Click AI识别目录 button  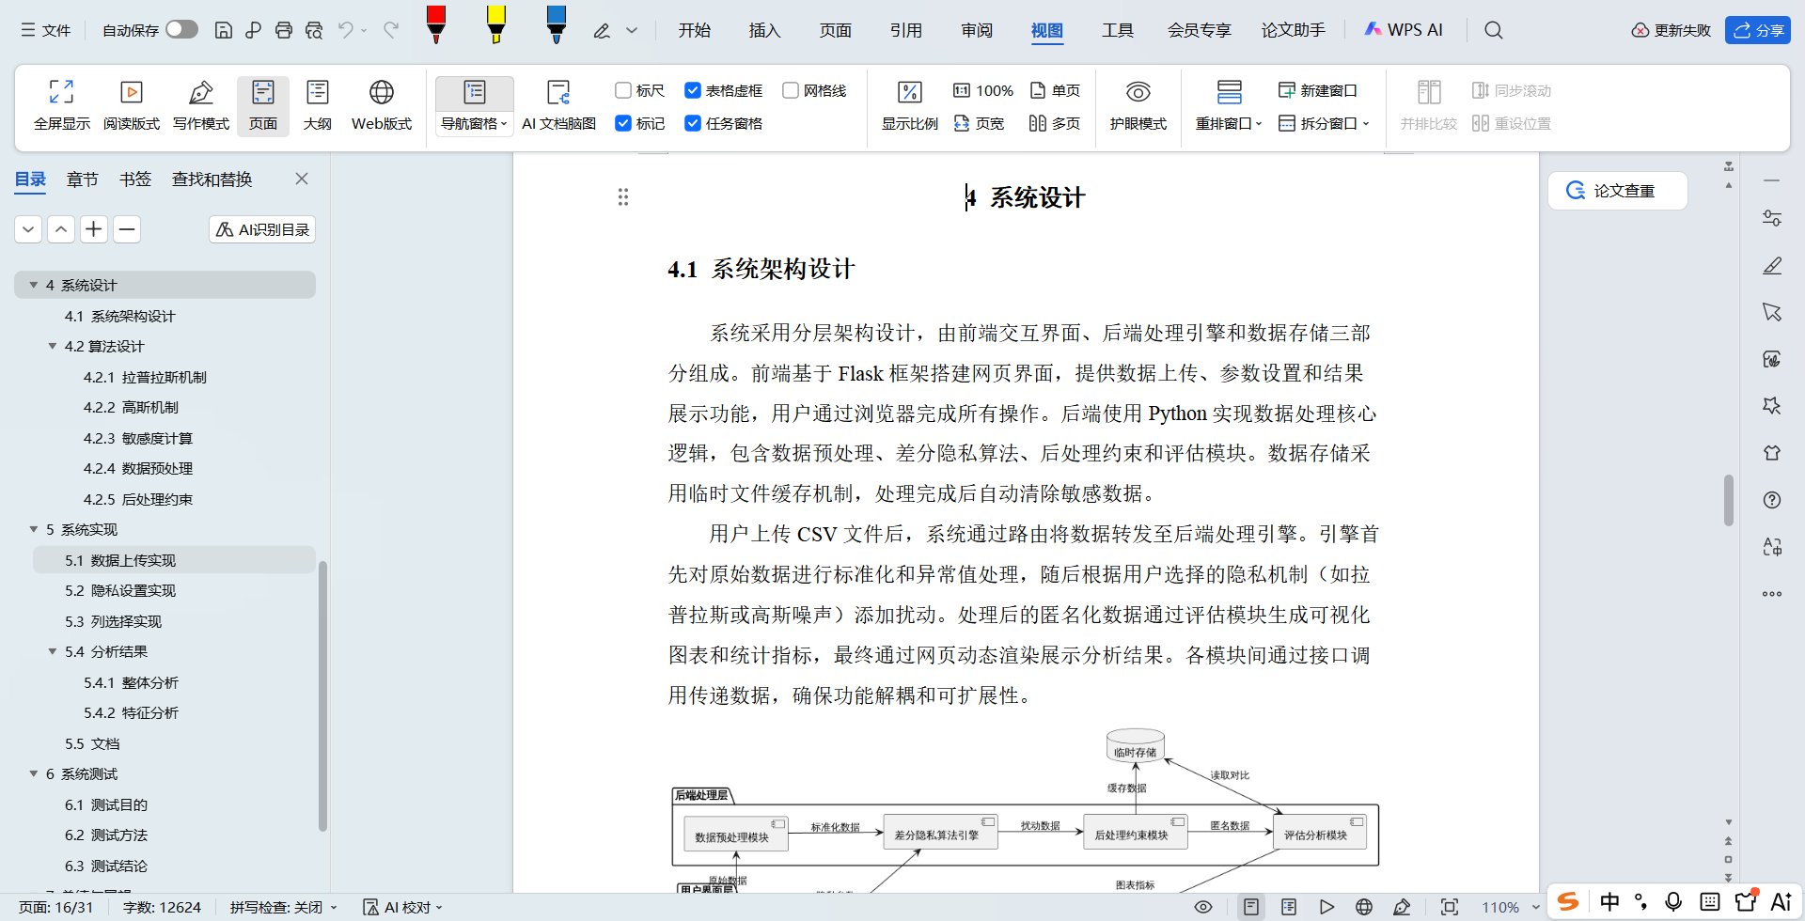[262, 229]
